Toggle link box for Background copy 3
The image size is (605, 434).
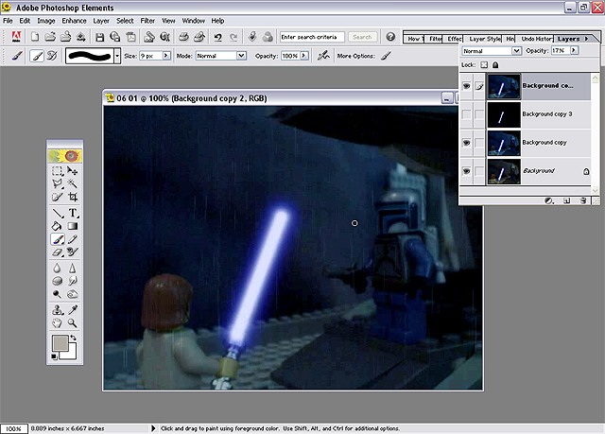click(x=479, y=114)
